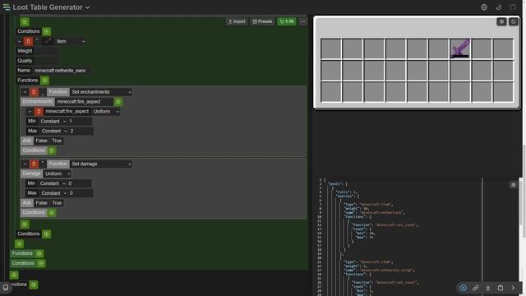Open the JSON output settings gear
526x296 pixels.
tap(513, 184)
